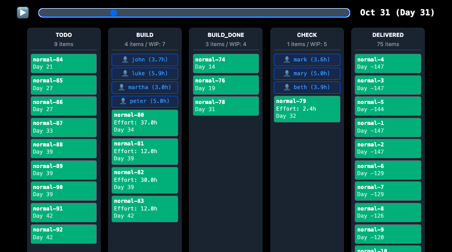Click beth's person icon in CHECK

point(287,88)
